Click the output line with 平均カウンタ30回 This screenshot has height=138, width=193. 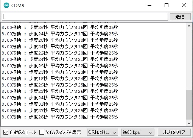click(60, 117)
